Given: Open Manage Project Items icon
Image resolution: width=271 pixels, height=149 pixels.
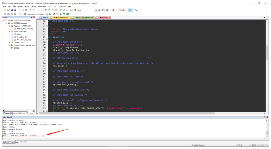Looking at the screenshot, I should pos(54,14).
